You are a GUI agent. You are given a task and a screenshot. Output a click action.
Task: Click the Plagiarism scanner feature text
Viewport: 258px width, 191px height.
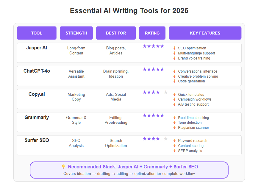(193, 128)
